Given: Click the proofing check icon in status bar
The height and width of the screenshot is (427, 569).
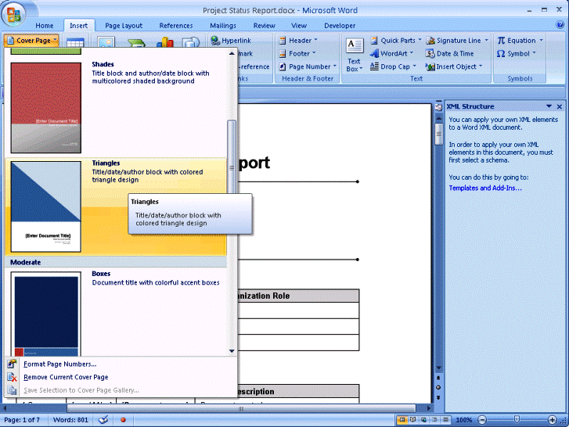Looking at the screenshot, I should pyautogui.click(x=103, y=420).
